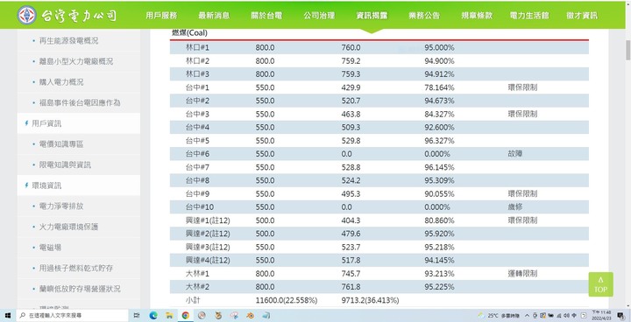Click 運轉限制 note in 大林#1 row
Image resolution: width=631 pixels, height=322 pixels.
(522, 273)
